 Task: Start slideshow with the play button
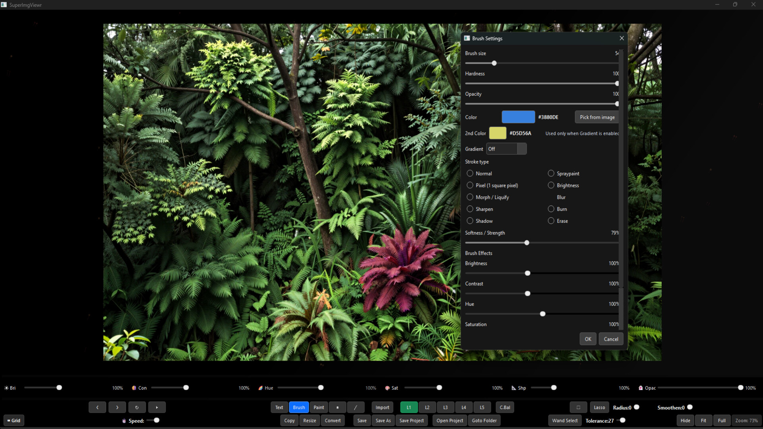(x=157, y=407)
